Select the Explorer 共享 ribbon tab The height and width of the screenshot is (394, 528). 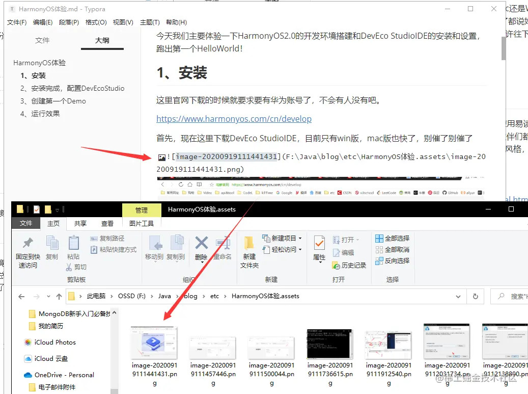coord(80,223)
